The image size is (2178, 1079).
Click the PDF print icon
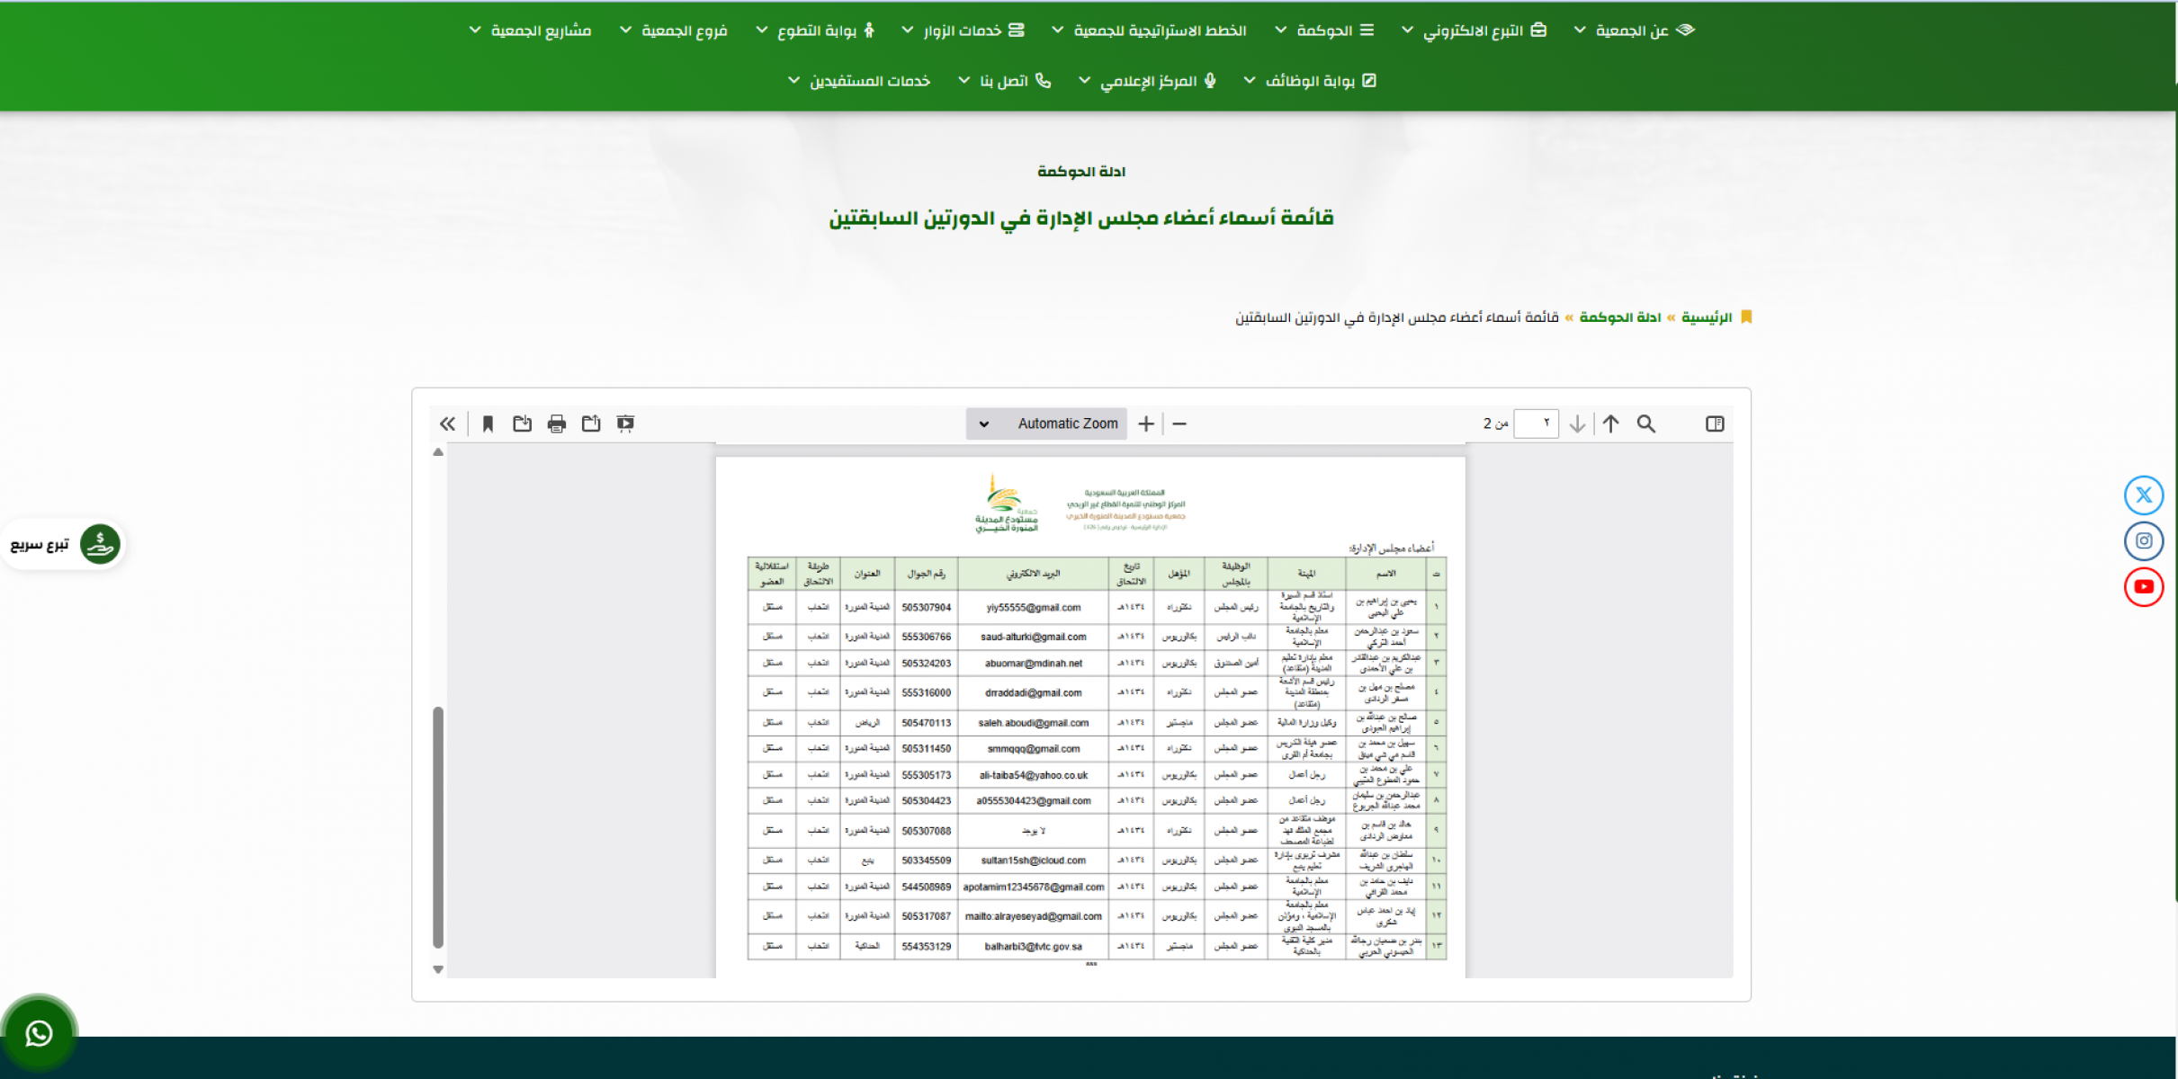click(557, 424)
